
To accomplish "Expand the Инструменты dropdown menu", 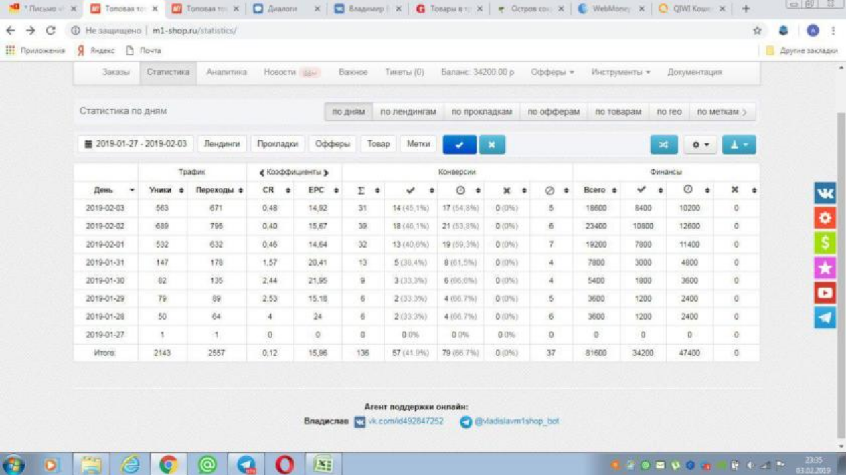I will coord(620,72).
